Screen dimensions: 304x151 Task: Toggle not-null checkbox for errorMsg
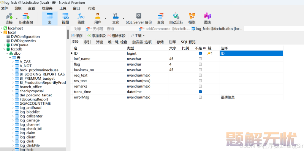tap(200, 97)
